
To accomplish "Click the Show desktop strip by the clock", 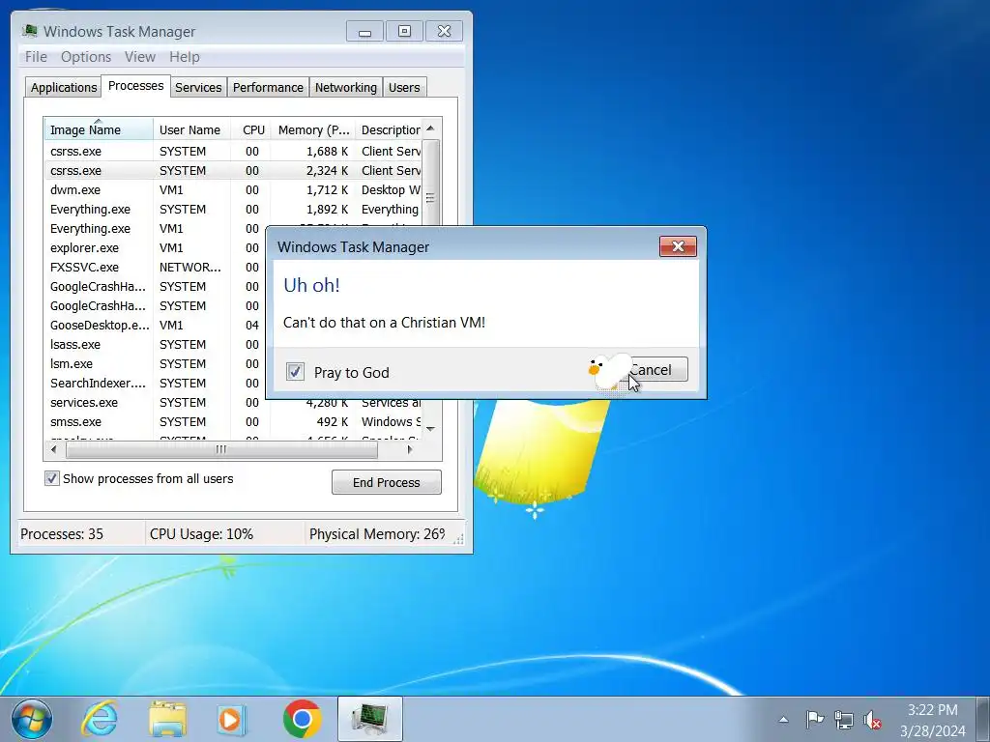I will pyautogui.click(x=983, y=719).
